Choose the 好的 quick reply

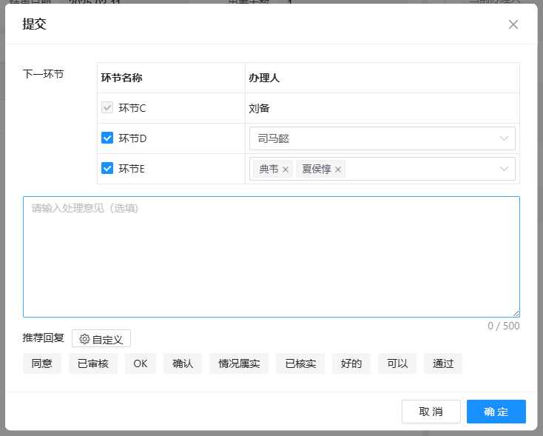[351, 363]
